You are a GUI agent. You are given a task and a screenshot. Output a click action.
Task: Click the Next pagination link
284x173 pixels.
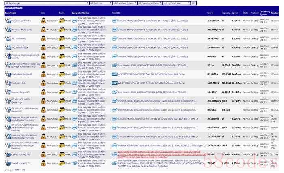point(17,170)
